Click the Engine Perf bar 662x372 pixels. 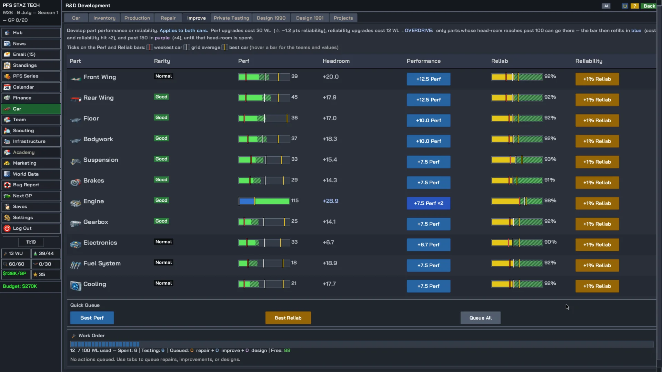click(264, 201)
